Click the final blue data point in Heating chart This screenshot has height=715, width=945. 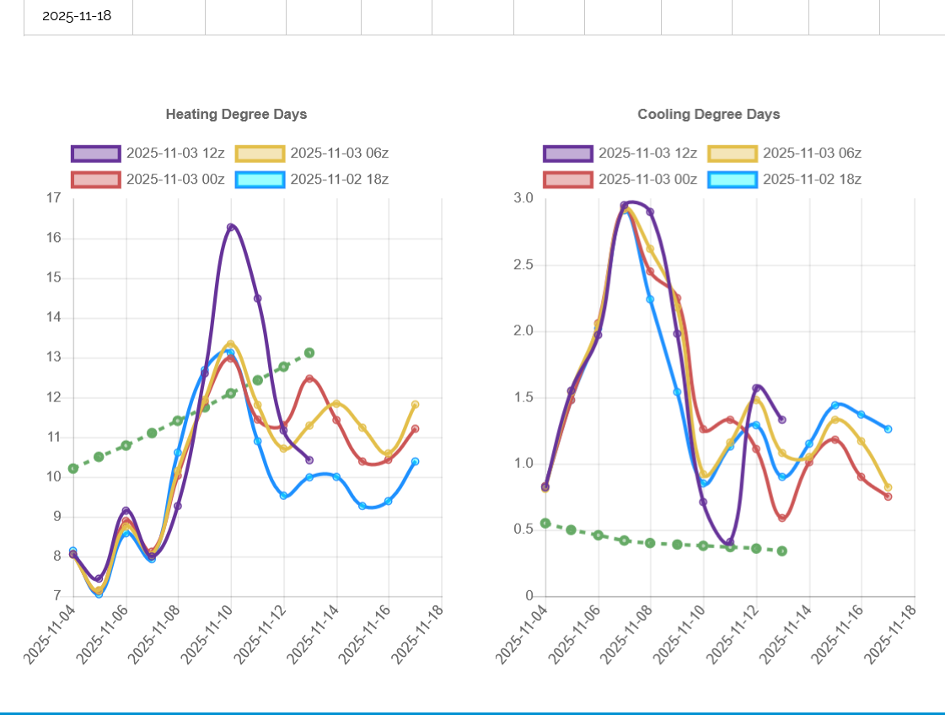415,461
